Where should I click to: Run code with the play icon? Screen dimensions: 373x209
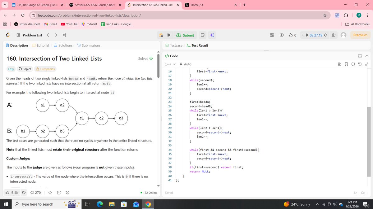click(x=169, y=35)
